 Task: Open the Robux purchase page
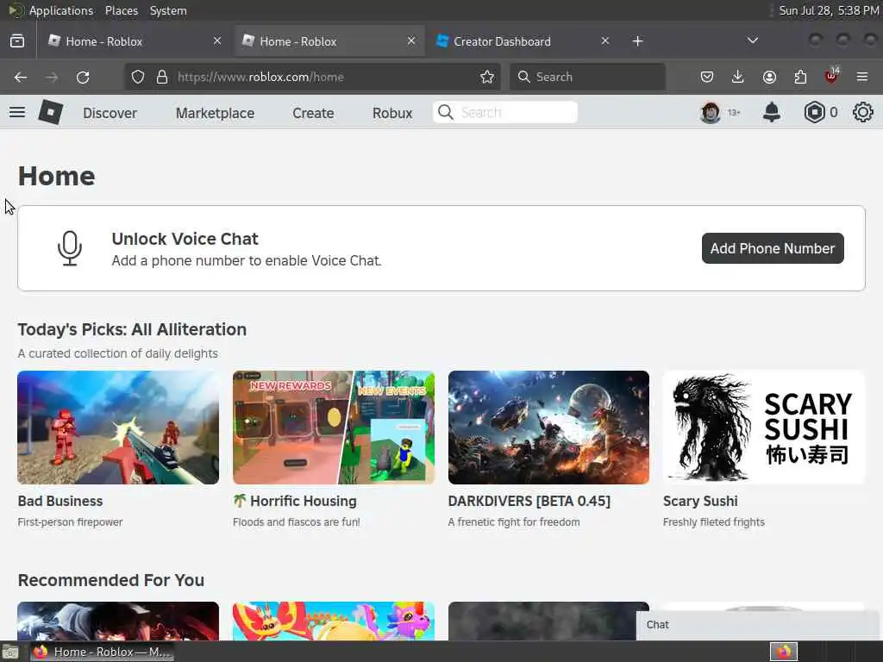pos(392,113)
